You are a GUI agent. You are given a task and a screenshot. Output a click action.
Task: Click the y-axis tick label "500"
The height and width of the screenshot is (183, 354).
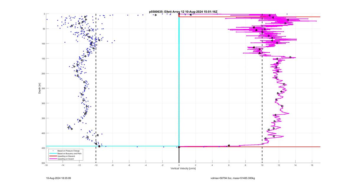click(x=43, y=163)
